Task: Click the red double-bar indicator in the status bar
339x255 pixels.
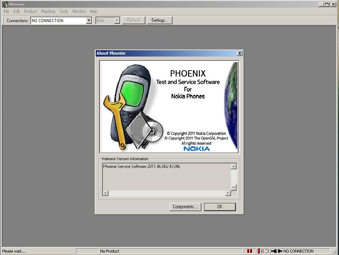Action: click(x=250, y=251)
